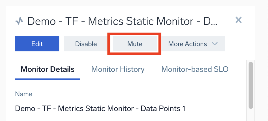Open the Monitor History tab

pyautogui.click(x=118, y=69)
